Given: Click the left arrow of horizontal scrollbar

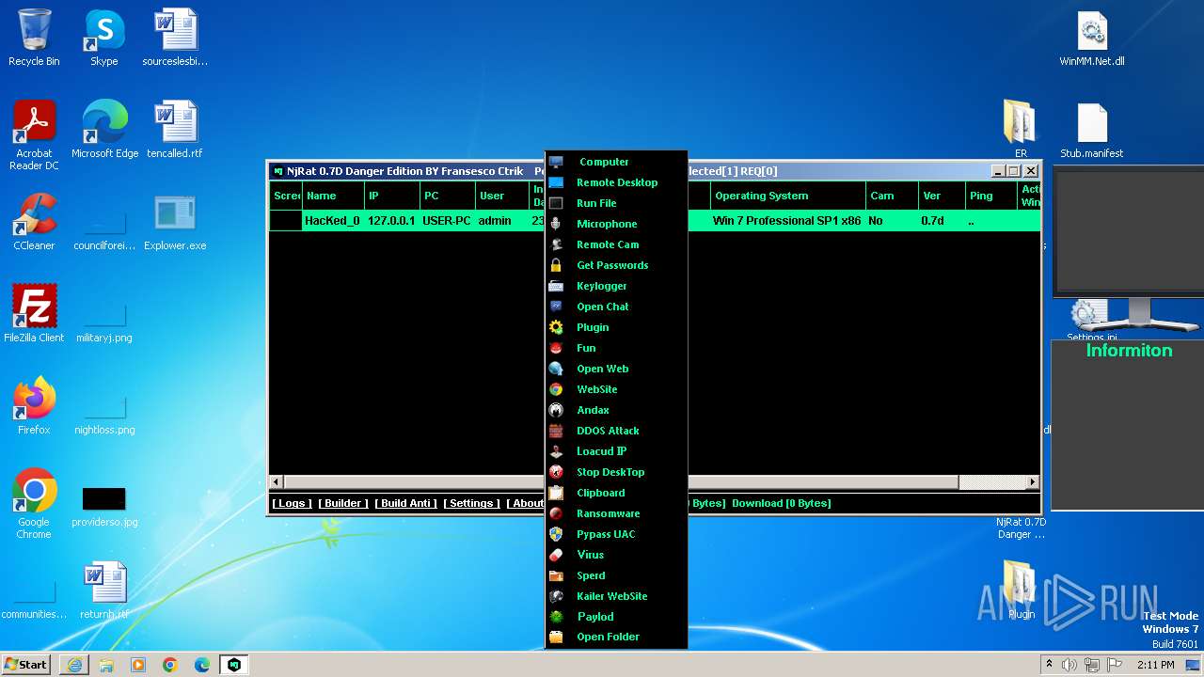Looking at the screenshot, I should (277, 481).
